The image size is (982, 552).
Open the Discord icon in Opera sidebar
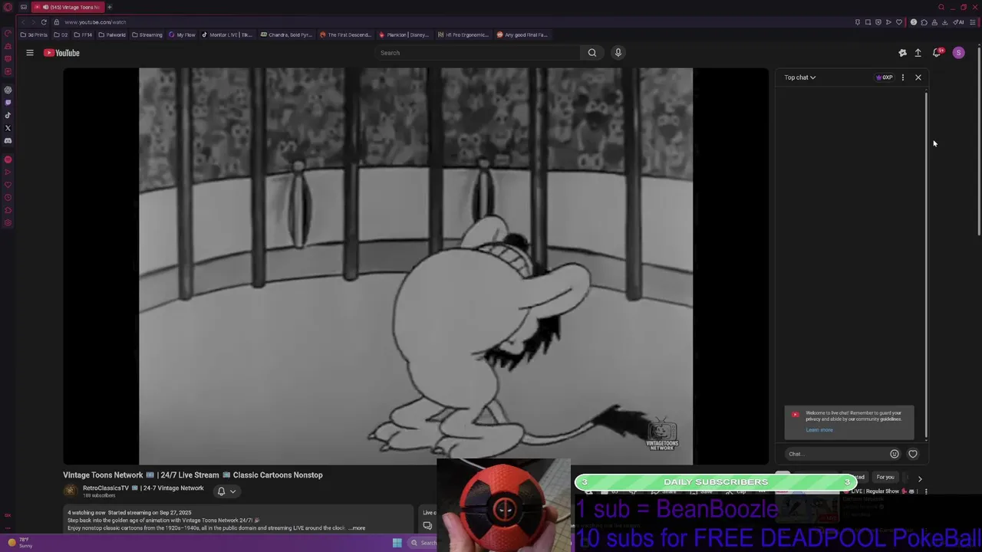[8, 141]
